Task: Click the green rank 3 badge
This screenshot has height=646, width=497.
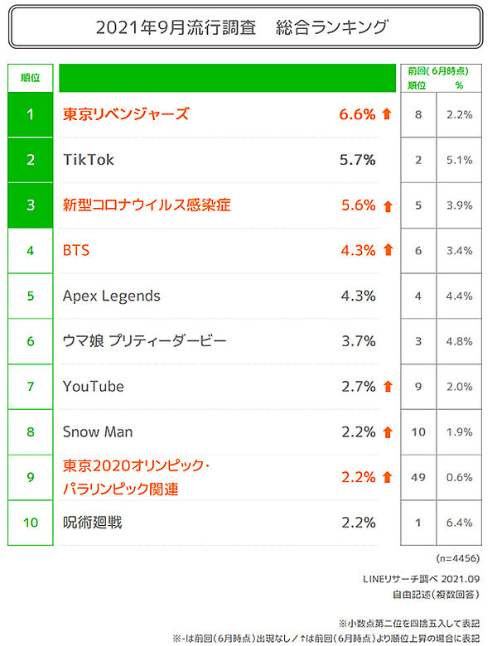Action: coord(31,205)
